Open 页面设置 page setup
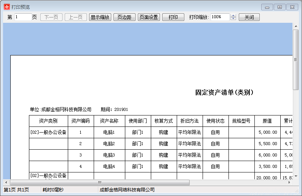Viewport: 302px width, 196px height. tap(149, 17)
